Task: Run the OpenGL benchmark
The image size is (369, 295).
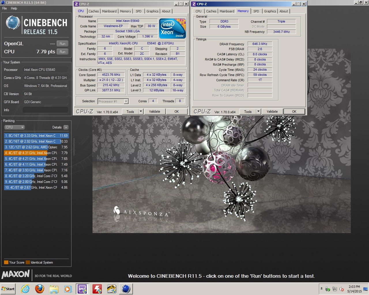Action: 62,44
